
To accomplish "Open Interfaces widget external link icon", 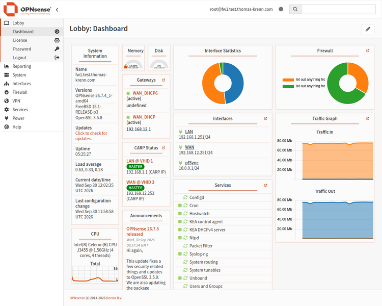I will pos(265,119).
